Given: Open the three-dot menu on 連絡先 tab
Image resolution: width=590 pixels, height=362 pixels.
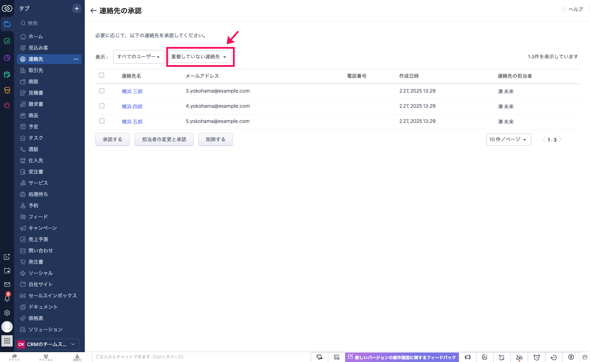Looking at the screenshot, I should [x=76, y=59].
